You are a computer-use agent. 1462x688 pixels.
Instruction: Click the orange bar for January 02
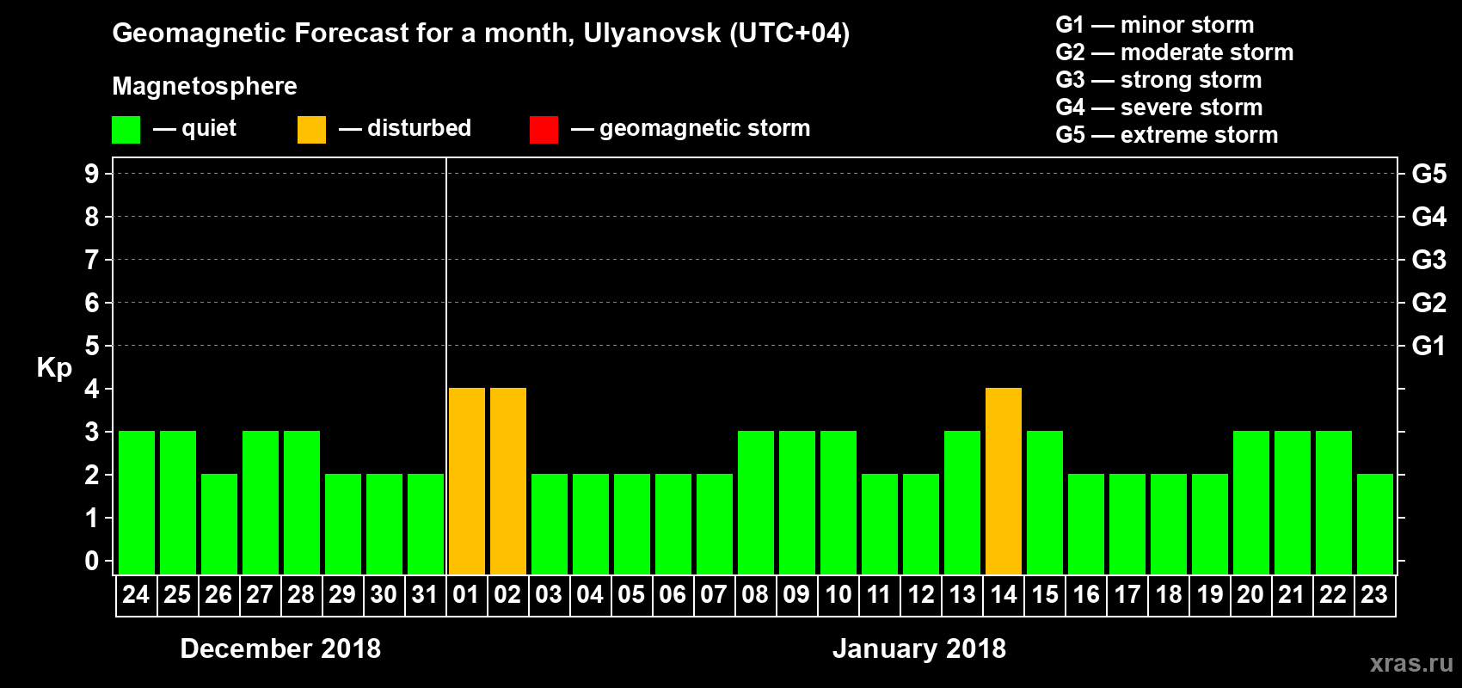click(508, 481)
